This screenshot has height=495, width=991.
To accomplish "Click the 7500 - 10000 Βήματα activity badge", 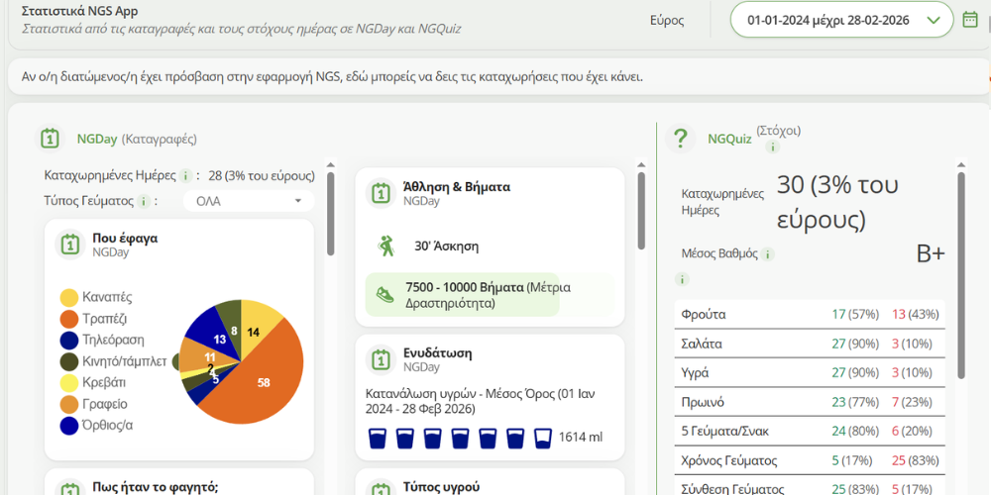I will (462, 295).
